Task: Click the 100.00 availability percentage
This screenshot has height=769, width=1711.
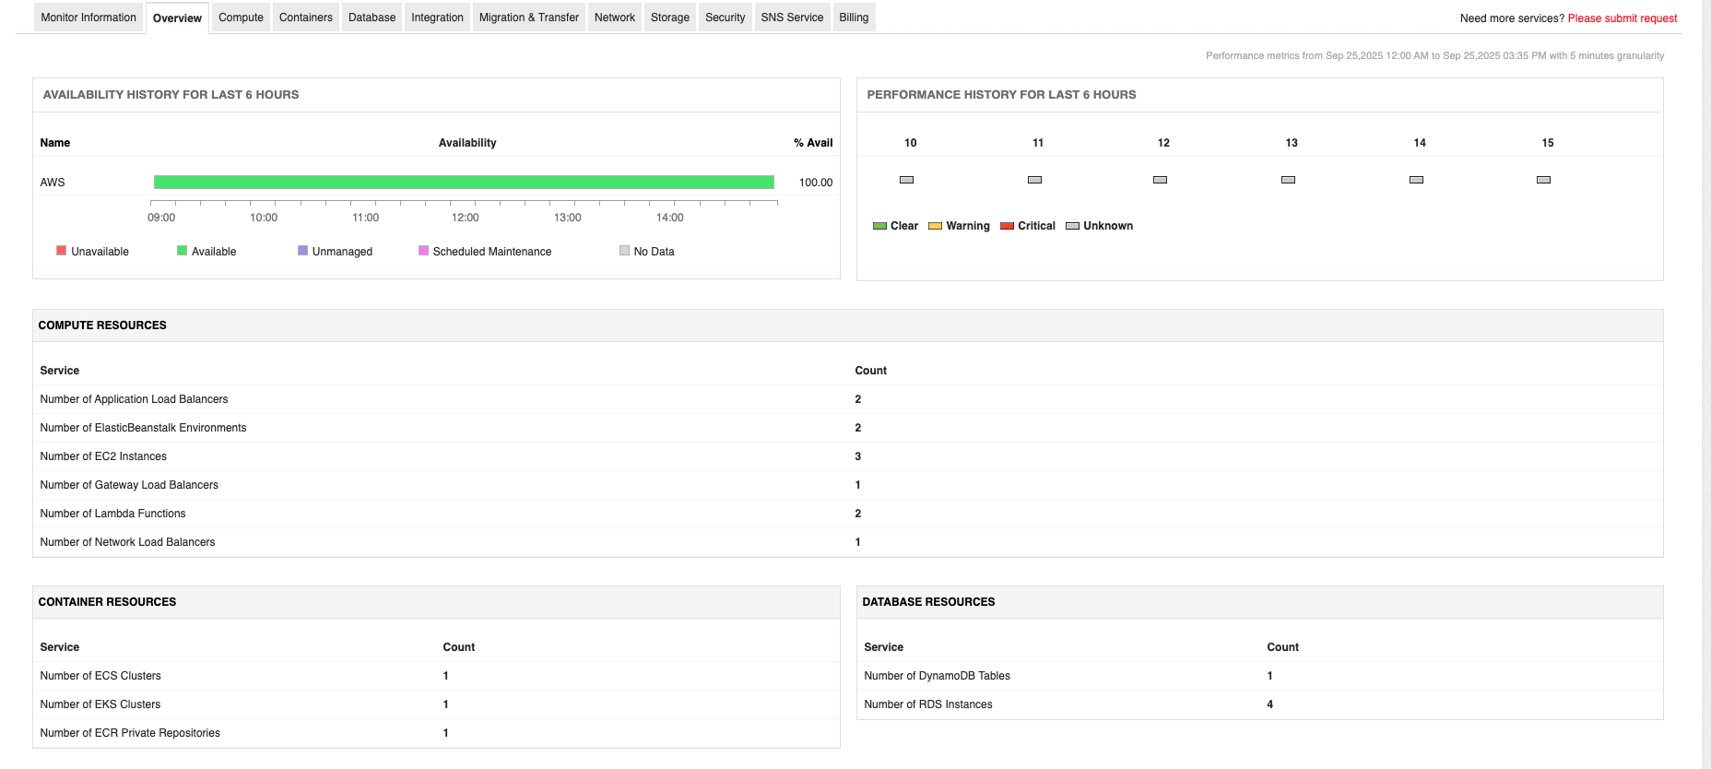Action: pyautogui.click(x=816, y=183)
